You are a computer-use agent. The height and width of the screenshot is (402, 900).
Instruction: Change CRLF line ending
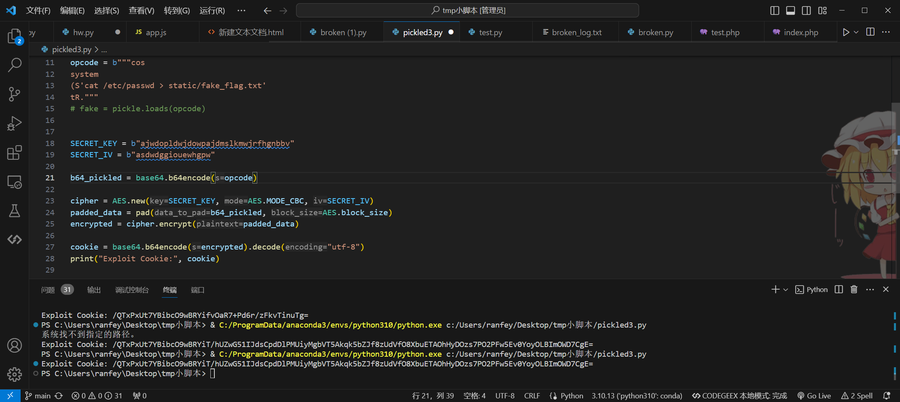pos(532,396)
